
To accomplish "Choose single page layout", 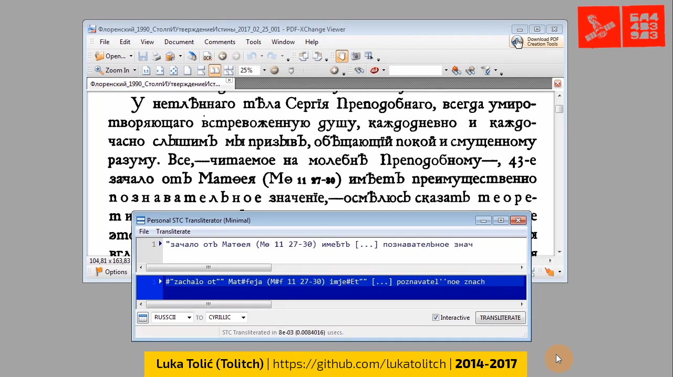I will 188,70.
